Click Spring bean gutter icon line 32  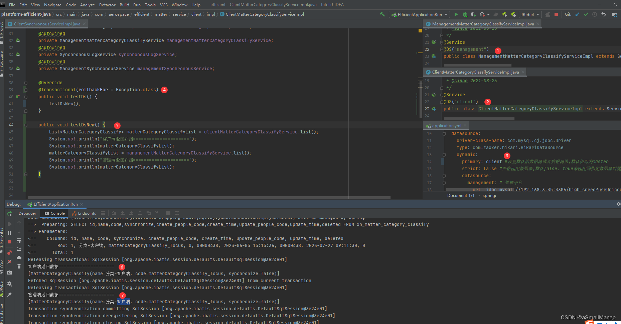[18, 40]
